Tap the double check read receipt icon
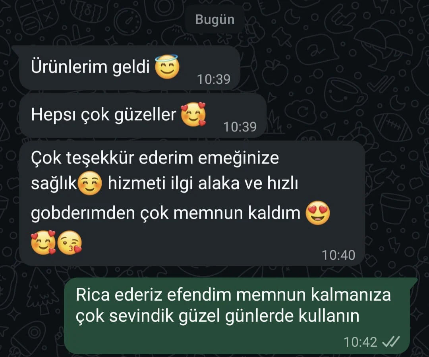Image resolution: width=429 pixels, height=357 pixels. tap(391, 342)
